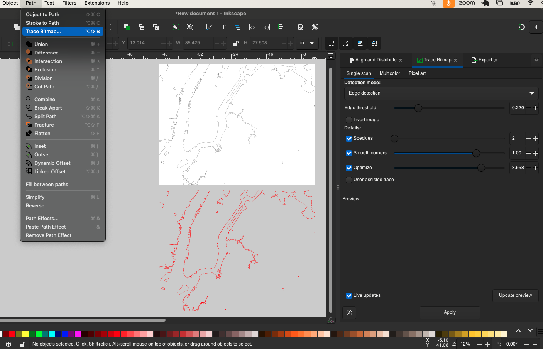Image resolution: width=543 pixels, height=349 pixels.
Task: Open the XML editor toolbar icon
Action: [x=252, y=27]
